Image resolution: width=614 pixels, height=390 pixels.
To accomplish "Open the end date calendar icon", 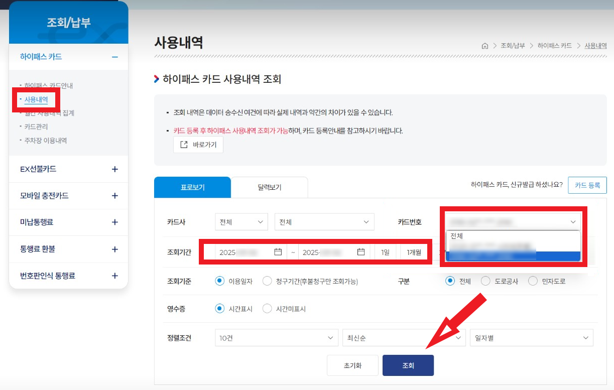I will pos(361,252).
